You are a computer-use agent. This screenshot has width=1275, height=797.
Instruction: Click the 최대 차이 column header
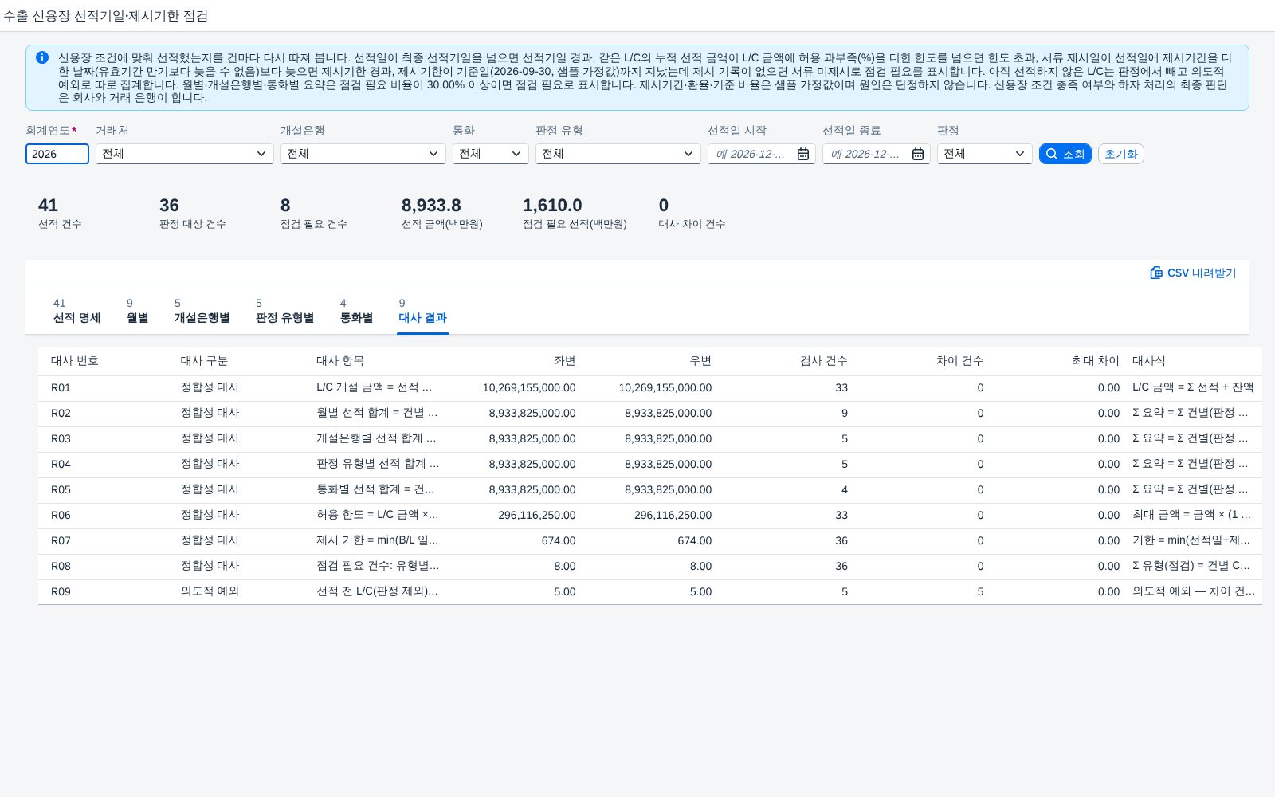pyautogui.click(x=1096, y=361)
